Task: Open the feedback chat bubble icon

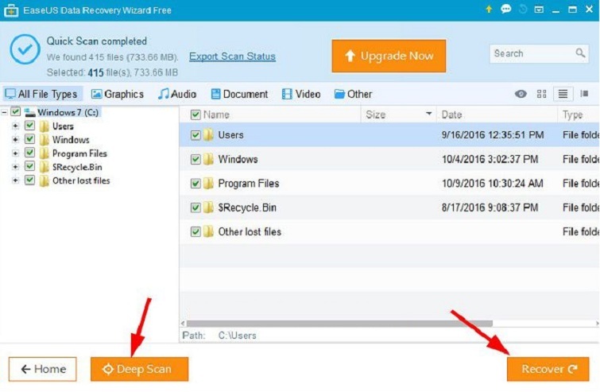Action: point(505,9)
